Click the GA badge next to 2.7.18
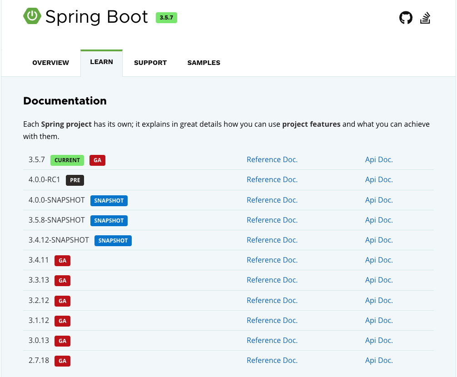This screenshot has width=457, height=377. pyautogui.click(x=62, y=361)
